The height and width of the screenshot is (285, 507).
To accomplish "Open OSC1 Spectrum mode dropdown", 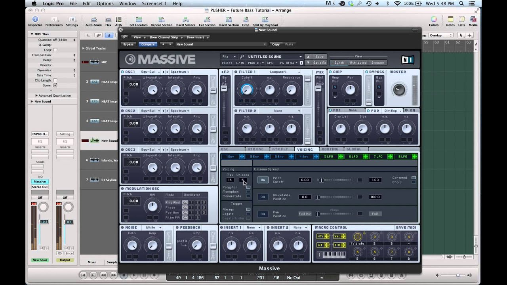I will tap(180, 72).
